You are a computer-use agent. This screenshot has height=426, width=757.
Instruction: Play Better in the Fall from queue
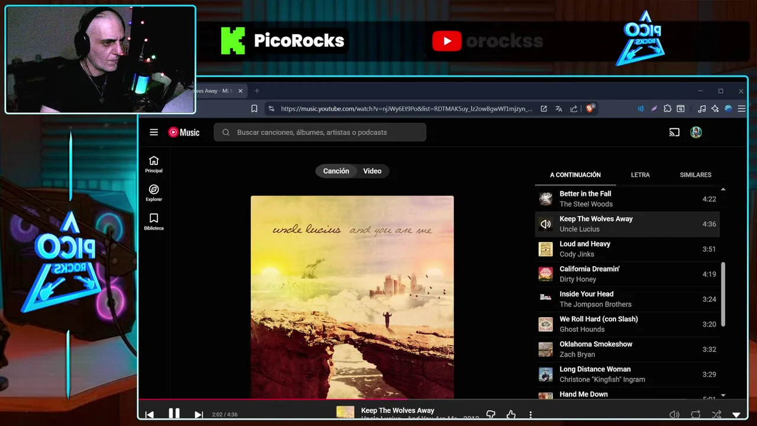pos(627,199)
